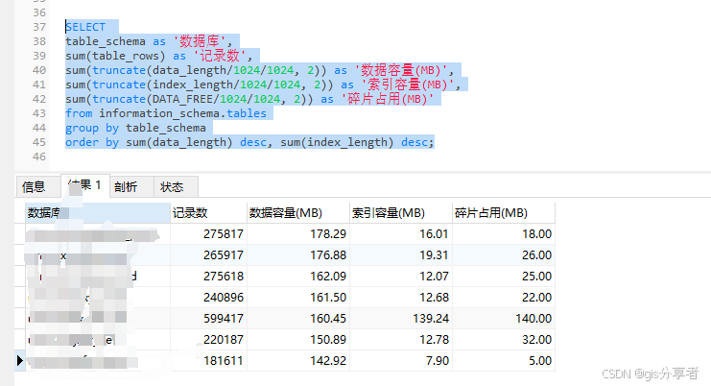The image size is (711, 386).
Task: Select data size cell 176.88
Action: (298, 254)
